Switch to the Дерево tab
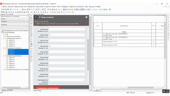Screen dimensions: 170x96 point(4,90)
